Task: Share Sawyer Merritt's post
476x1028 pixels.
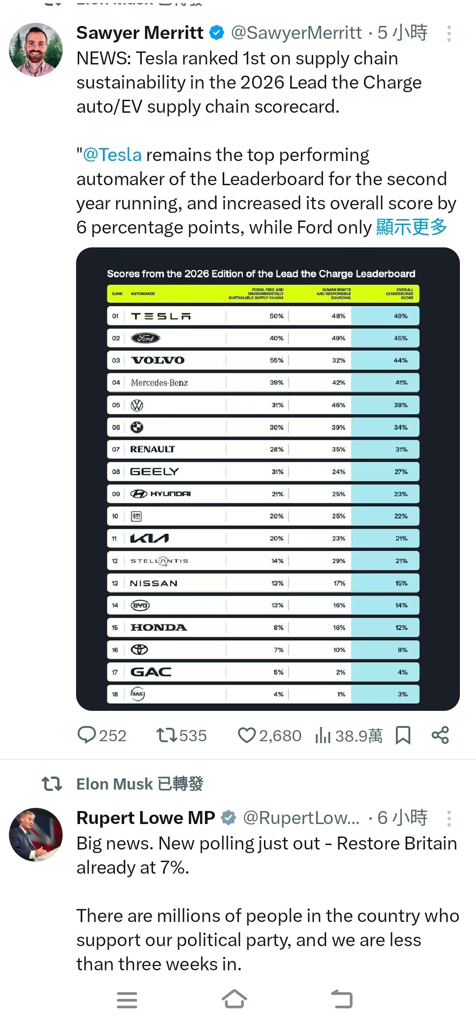Action: point(440,735)
